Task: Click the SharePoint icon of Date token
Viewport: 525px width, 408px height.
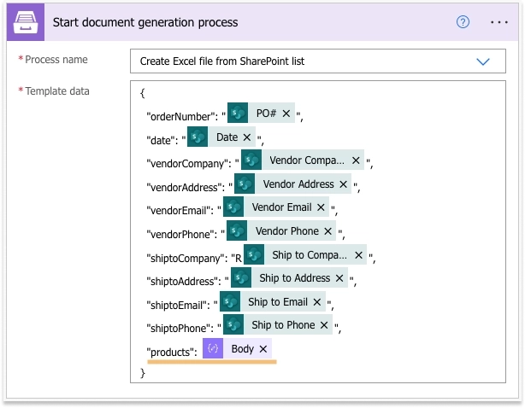Action: coord(198,137)
